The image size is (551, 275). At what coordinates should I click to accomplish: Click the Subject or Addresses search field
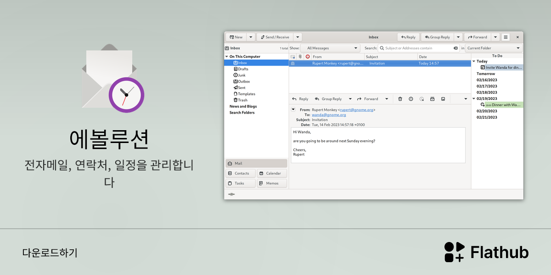(x=419, y=48)
